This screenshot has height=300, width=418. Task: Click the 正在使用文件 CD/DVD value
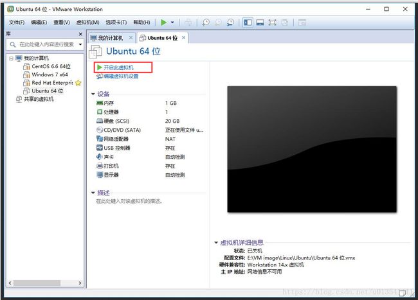point(184,130)
